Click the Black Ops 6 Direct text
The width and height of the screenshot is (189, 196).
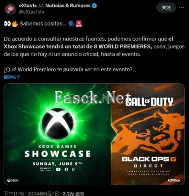149,162
